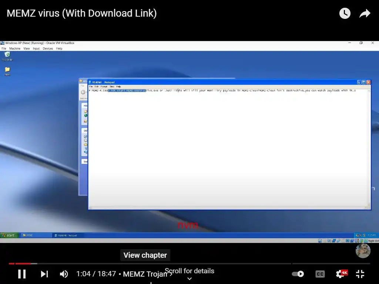Toggle closed captions CC button
The height and width of the screenshot is (284, 379).
[x=320, y=274]
